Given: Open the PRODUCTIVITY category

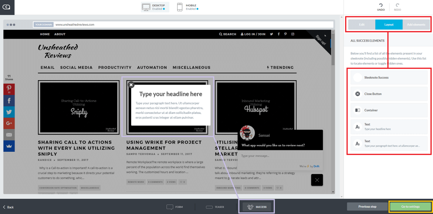Looking at the screenshot, I should tap(115, 67).
